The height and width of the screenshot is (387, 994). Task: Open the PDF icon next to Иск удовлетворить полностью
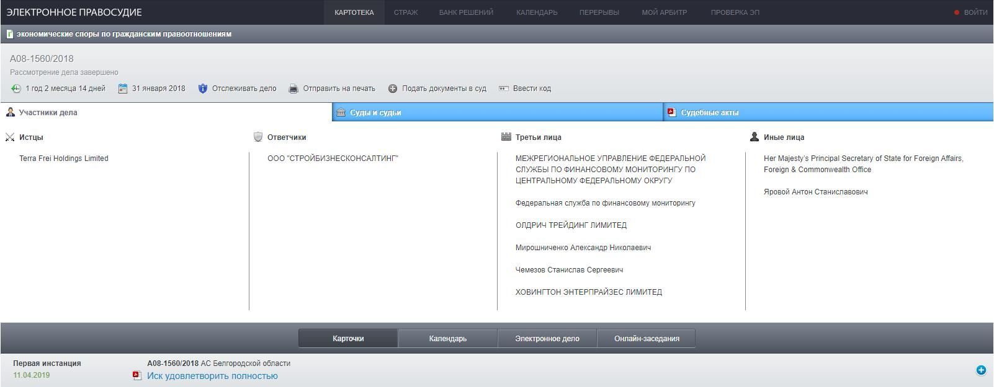(x=137, y=375)
